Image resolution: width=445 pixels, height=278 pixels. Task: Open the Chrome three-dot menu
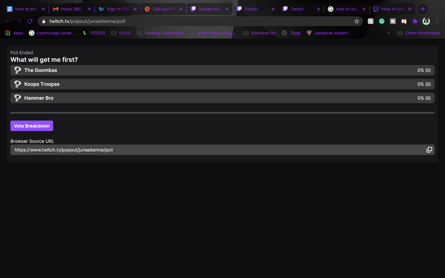pos(437,21)
